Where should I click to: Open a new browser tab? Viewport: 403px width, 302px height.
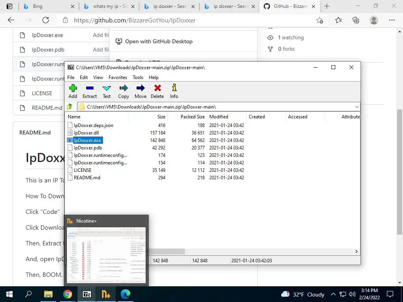327,6
